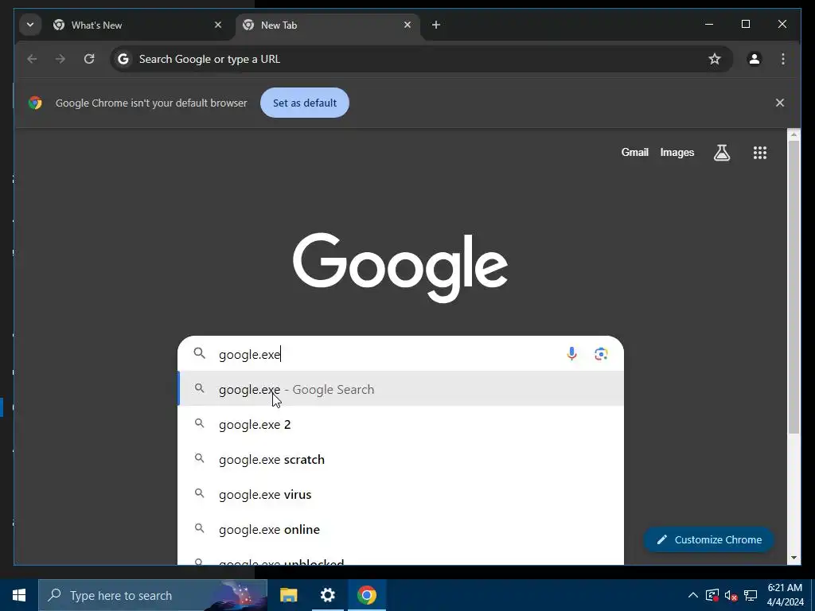Close the What's New tab
The height and width of the screenshot is (611, 815).
(x=218, y=25)
